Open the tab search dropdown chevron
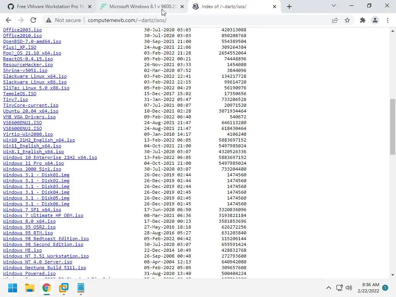The image size is (396, 297). [x=334, y=5]
